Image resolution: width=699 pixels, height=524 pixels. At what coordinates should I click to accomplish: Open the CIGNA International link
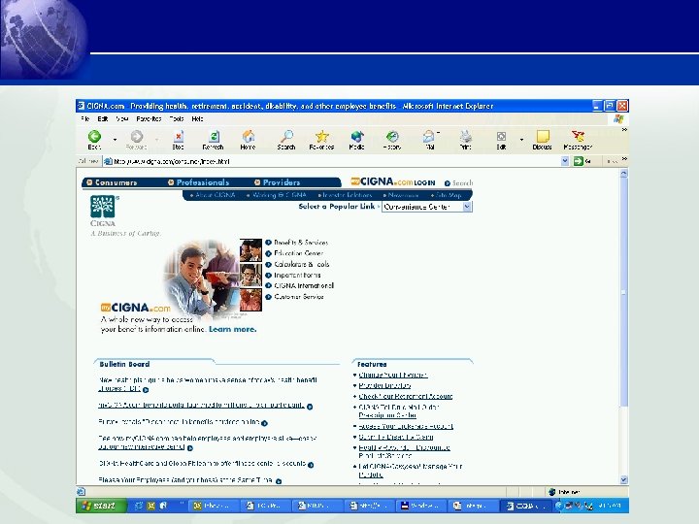coord(304,286)
